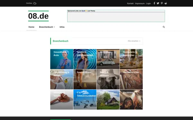Open Service & Dienstleistungen category tile
The image size is (193, 120).
[85, 59]
